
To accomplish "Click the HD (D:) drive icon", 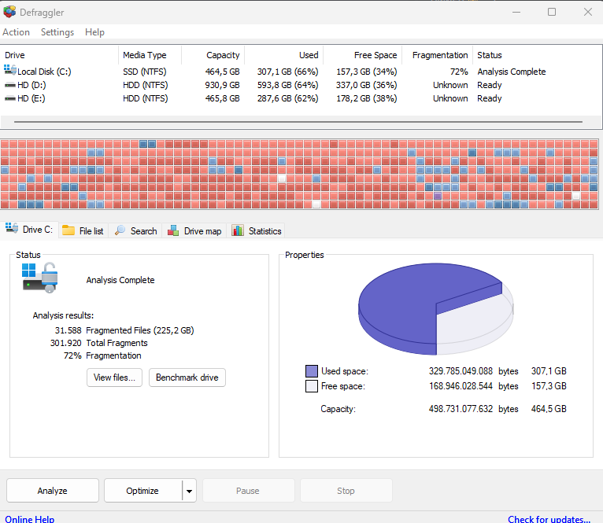I will click(10, 85).
